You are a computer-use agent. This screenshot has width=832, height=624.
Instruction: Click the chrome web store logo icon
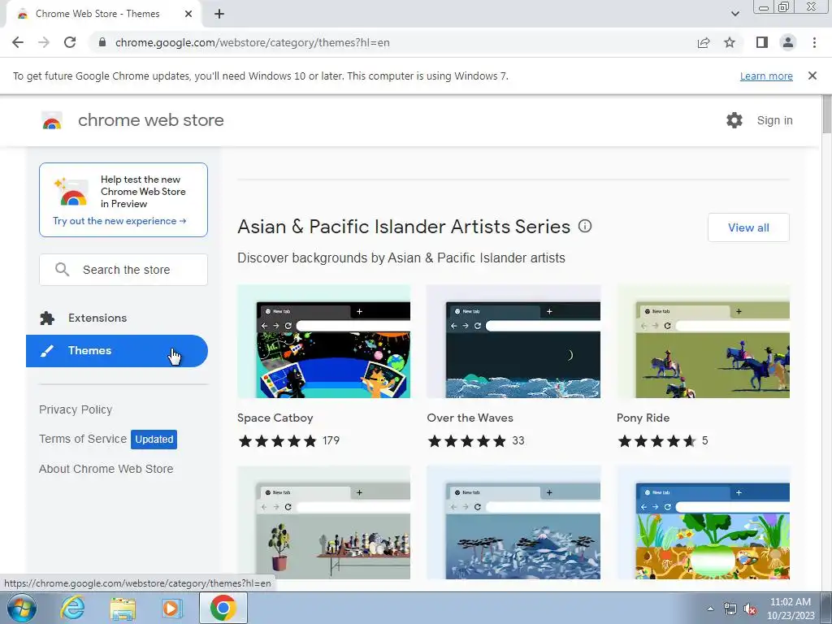tap(52, 121)
